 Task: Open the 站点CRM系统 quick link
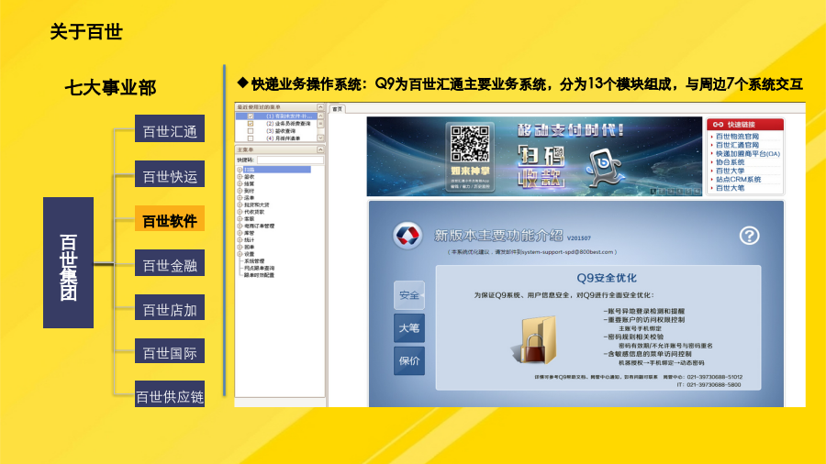tap(738, 179)
